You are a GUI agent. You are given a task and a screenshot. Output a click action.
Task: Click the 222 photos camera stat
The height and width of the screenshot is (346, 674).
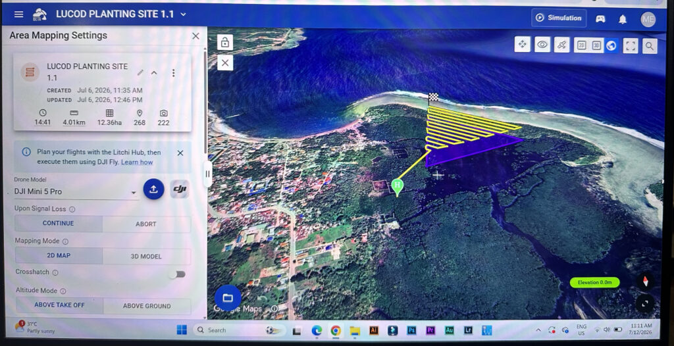163,118
